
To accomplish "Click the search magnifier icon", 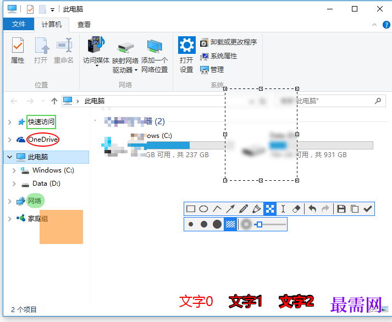I will (x=378, y=101).
